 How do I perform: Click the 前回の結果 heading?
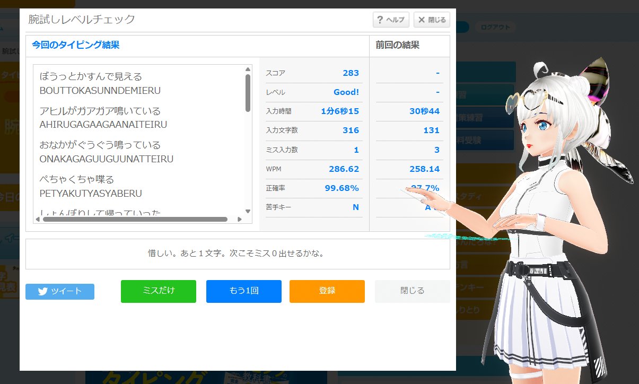pos(398,45)
